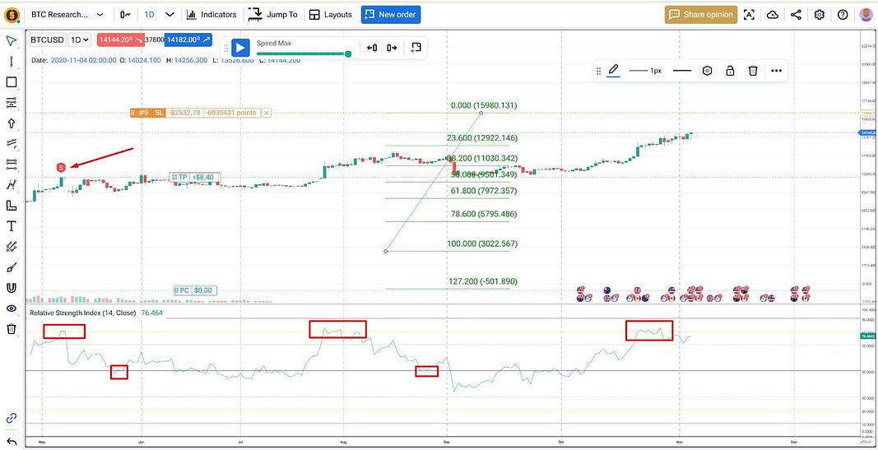Viewport: 878px width, 450px height.
Task: Click the undo arrow at sidebar bottom
Action: (12, 440)
